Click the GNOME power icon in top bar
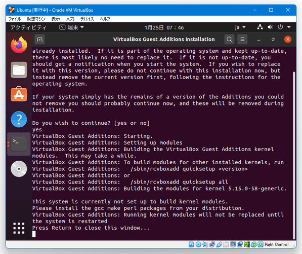 click(x=280, y=27)
